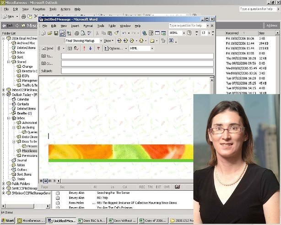Toggle Low Importance blue down arrow
This screenshot has height=225, width=281.
(91, 48)
